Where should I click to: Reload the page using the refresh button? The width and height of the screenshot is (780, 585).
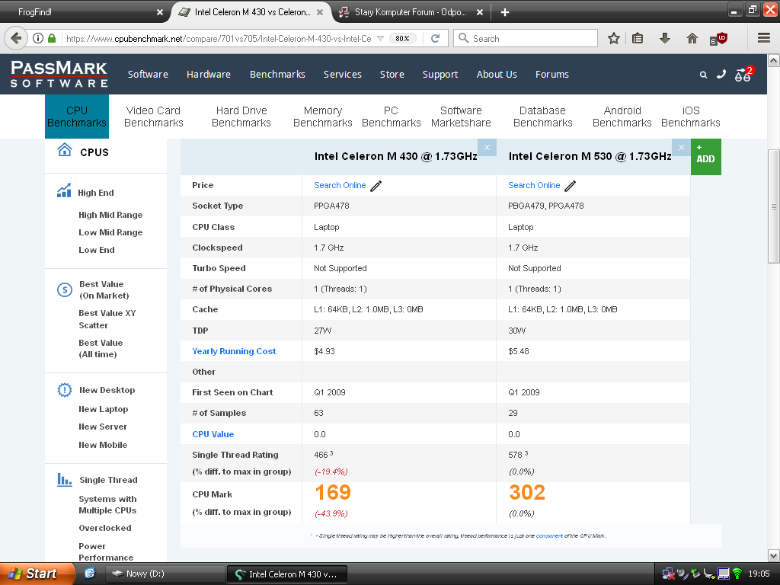435,38
